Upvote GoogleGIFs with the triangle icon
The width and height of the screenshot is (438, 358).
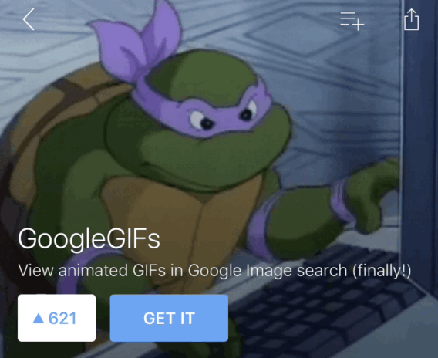39,318
